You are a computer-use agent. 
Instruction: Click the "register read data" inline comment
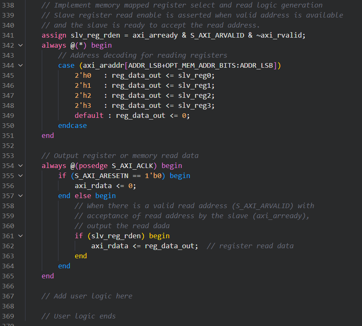coord(250,246)
